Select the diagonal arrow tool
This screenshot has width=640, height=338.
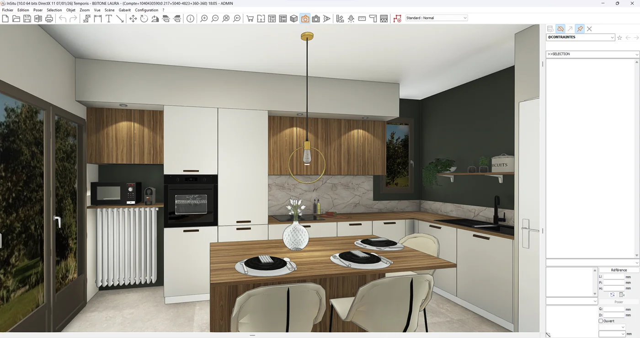tap(120, 18)
